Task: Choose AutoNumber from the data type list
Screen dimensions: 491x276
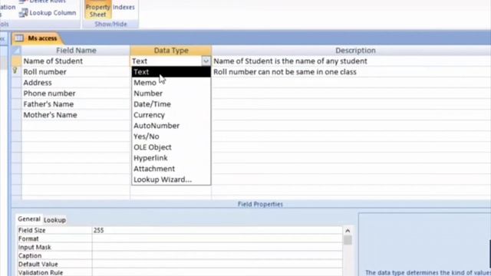Action: coord(171,126)
